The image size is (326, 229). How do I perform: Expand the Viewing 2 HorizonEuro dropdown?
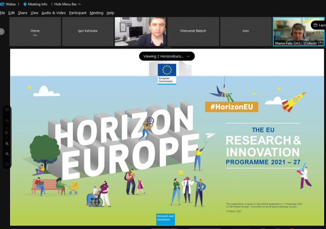click(x=167, y=56)
